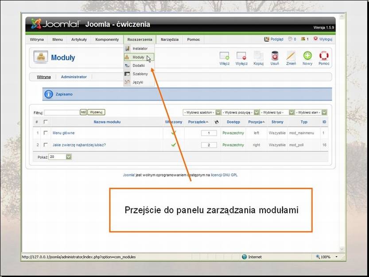369x277 pixels.
Task: Click the Dodatki menu entry icon
Action: click(127, 65)
